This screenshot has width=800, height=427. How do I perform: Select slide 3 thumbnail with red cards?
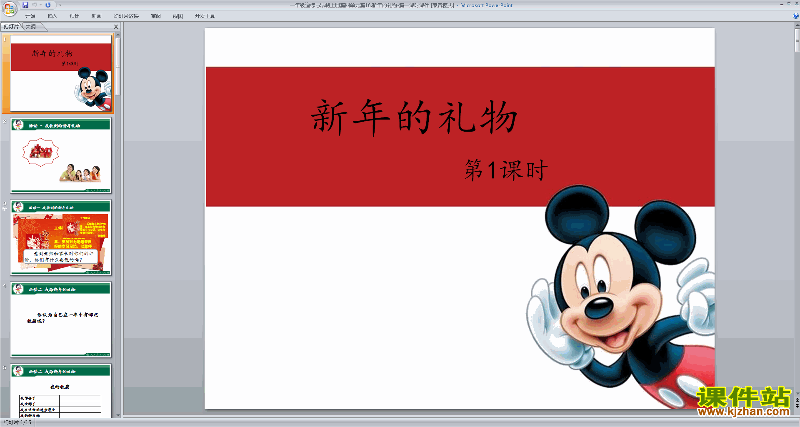[61, 237]
